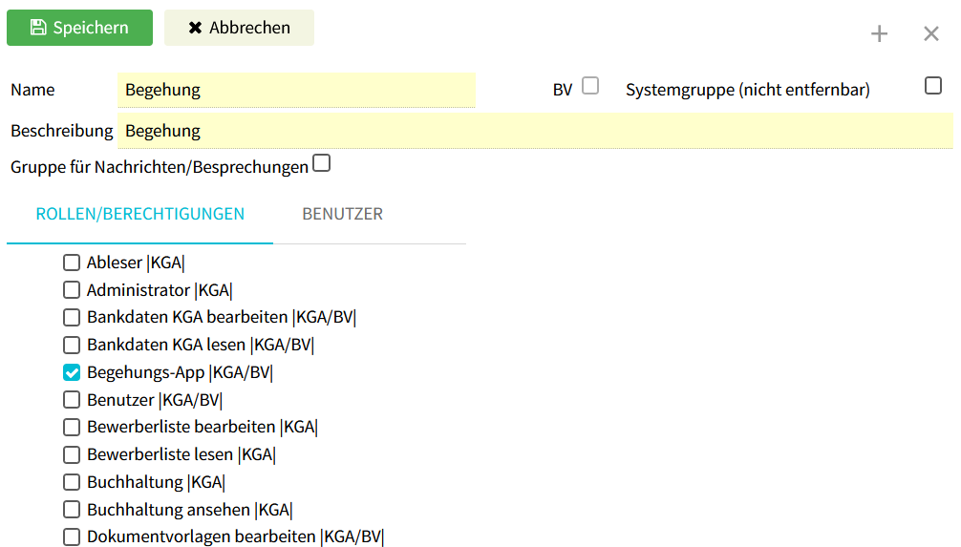Tick the Buchhaltung ansehen checkbox
This screenshot has height=547, width=961.
pyautogui.click(x=72, y=510)
